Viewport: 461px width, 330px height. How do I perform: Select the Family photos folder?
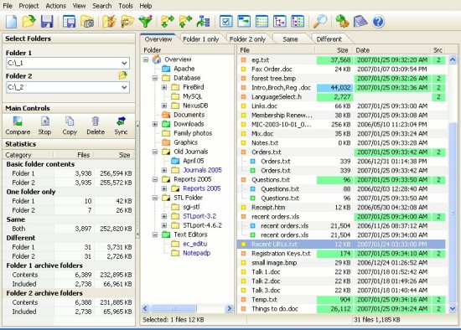tap(193, 133)
